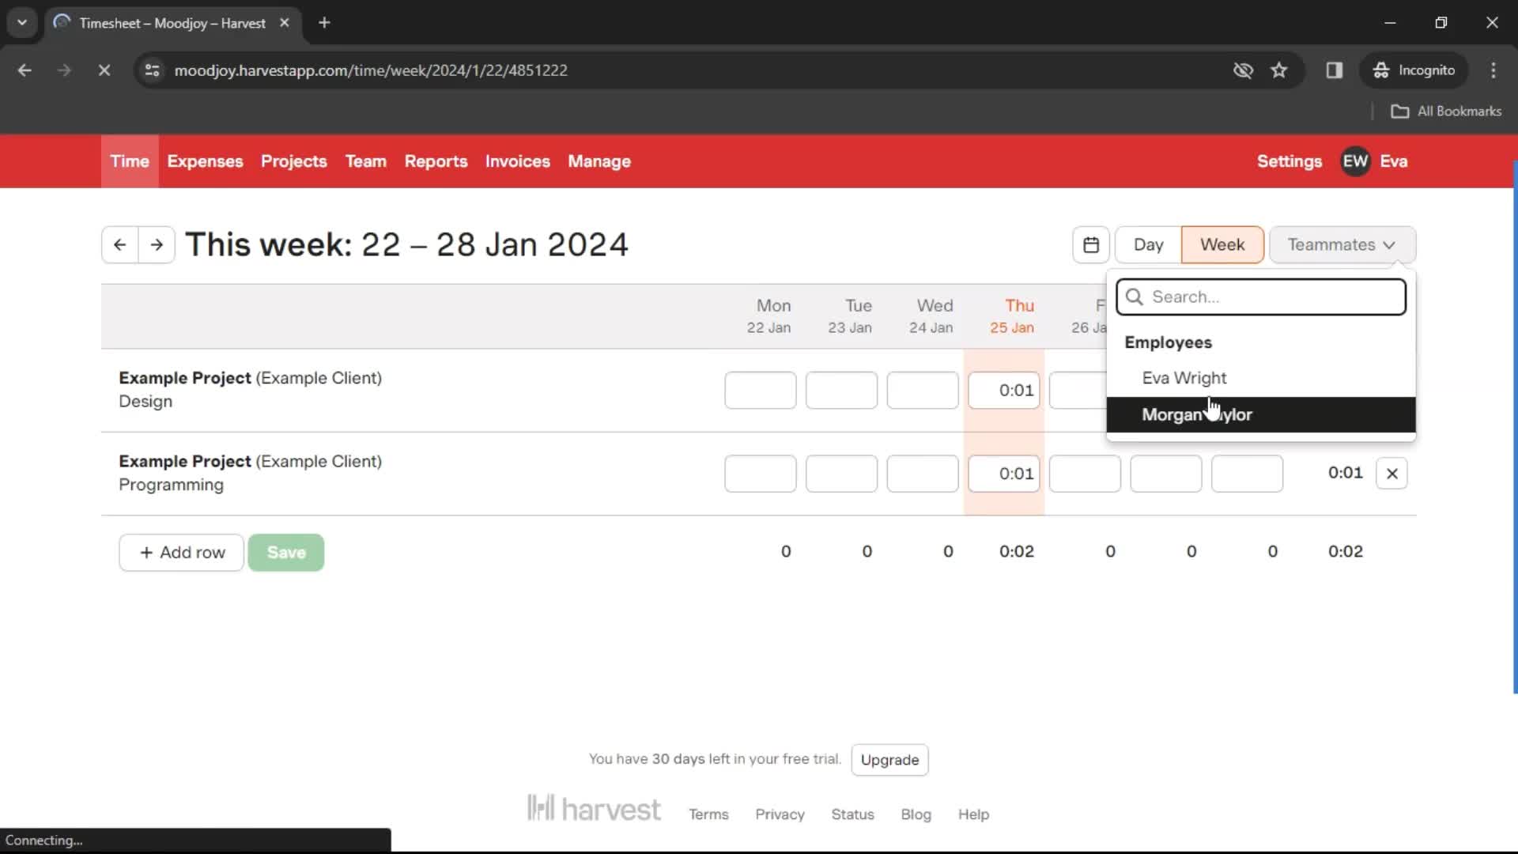Image resolution: width=1518 pixels, height=854 pixels.
Task: Click the backward navigation arrow
Action: pyautogui.click(x=118, y=244)
